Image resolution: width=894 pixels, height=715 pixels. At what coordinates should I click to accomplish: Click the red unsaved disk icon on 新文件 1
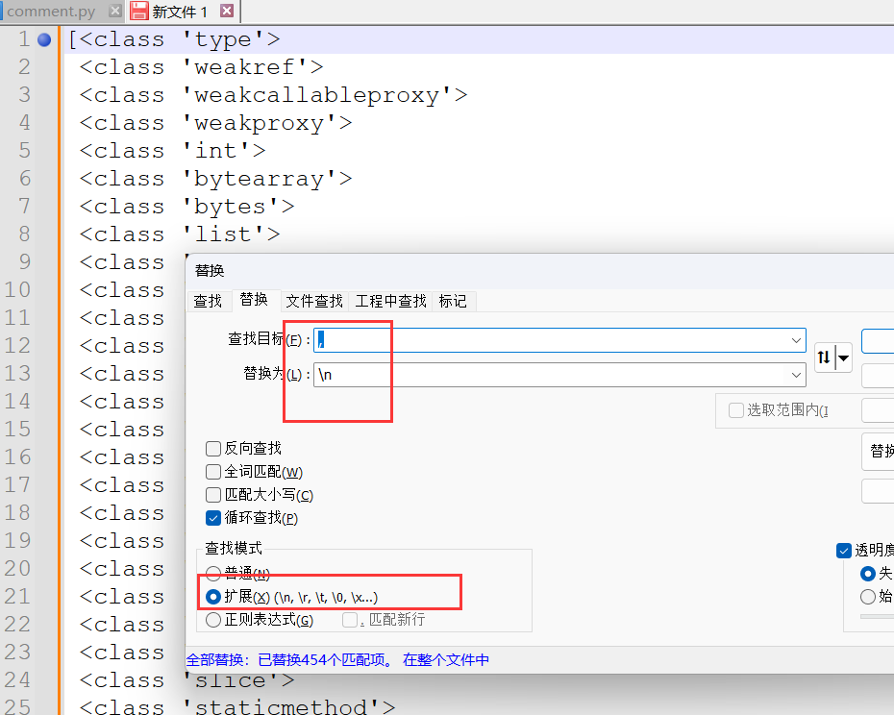[x=139, y=12]
